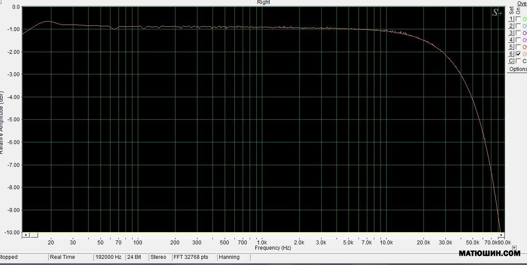Click overlay Set button 1

511,19
